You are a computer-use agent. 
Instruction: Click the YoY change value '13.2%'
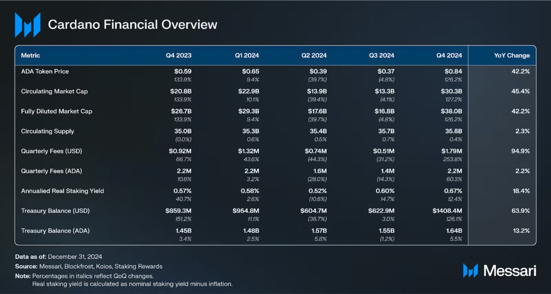click(522, 231)
